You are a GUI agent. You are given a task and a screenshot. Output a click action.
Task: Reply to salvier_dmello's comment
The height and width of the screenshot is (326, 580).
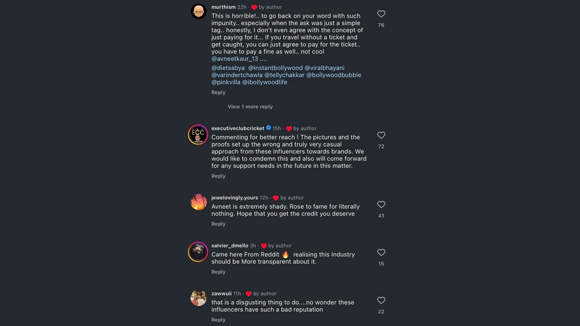pos(218,272)
